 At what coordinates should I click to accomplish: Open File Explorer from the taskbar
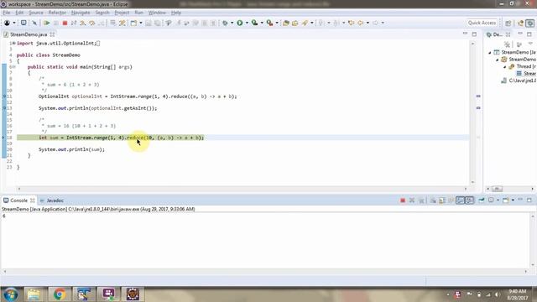pyautogui.click(x=34, y=294)
